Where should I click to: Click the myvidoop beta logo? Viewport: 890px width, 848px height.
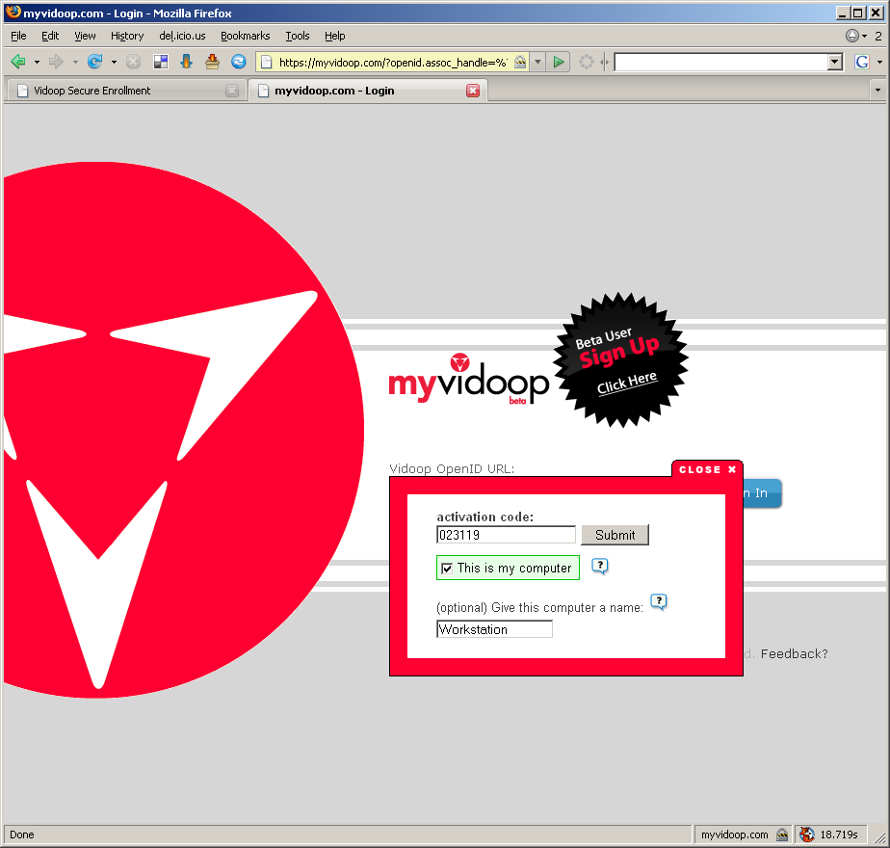469,380
